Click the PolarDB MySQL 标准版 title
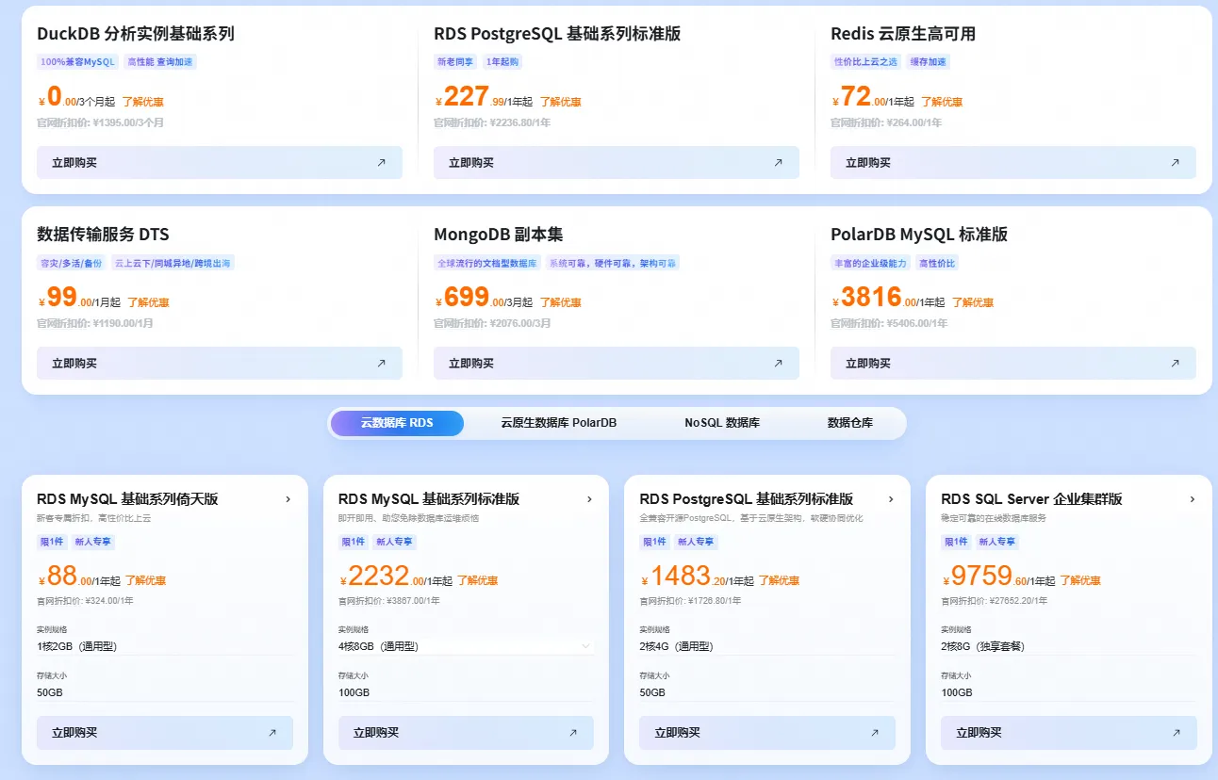 (x=919, y=235)
